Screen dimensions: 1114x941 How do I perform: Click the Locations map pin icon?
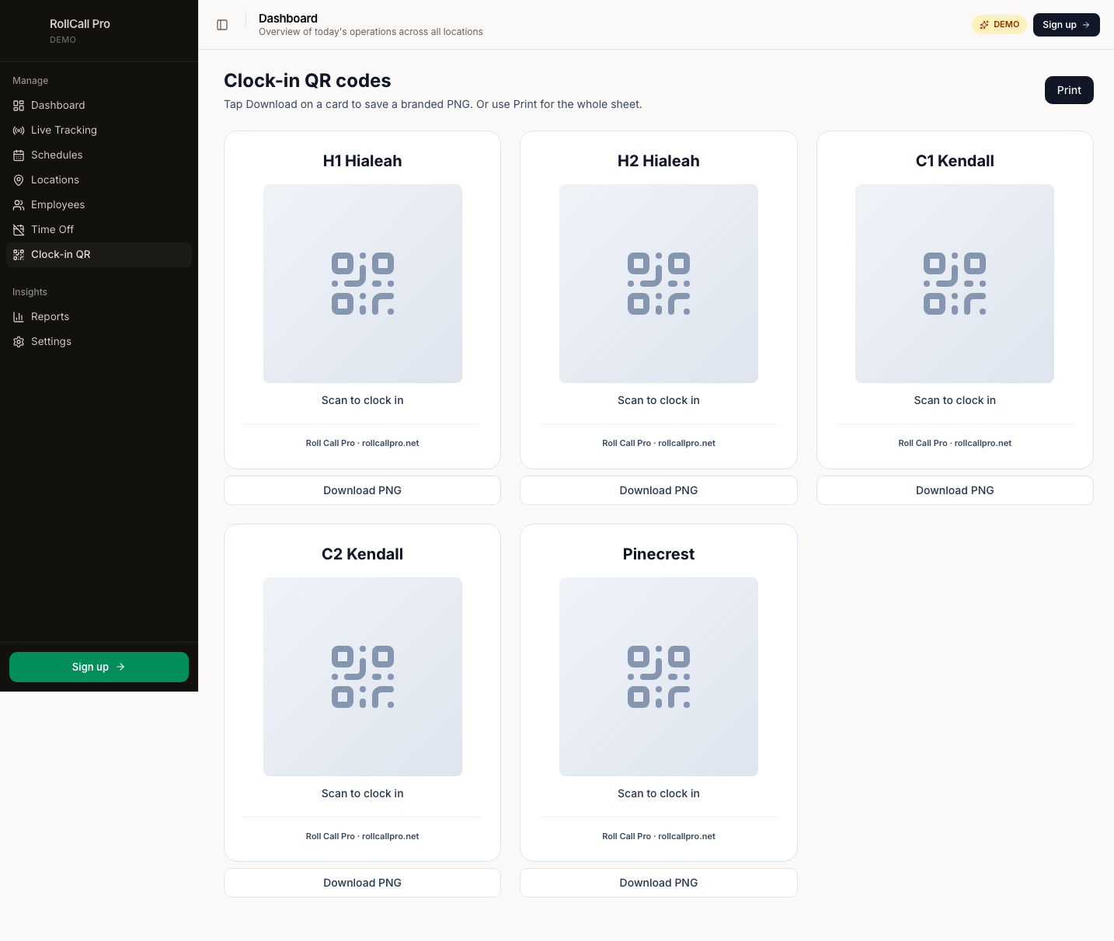[x=19, y=180]
